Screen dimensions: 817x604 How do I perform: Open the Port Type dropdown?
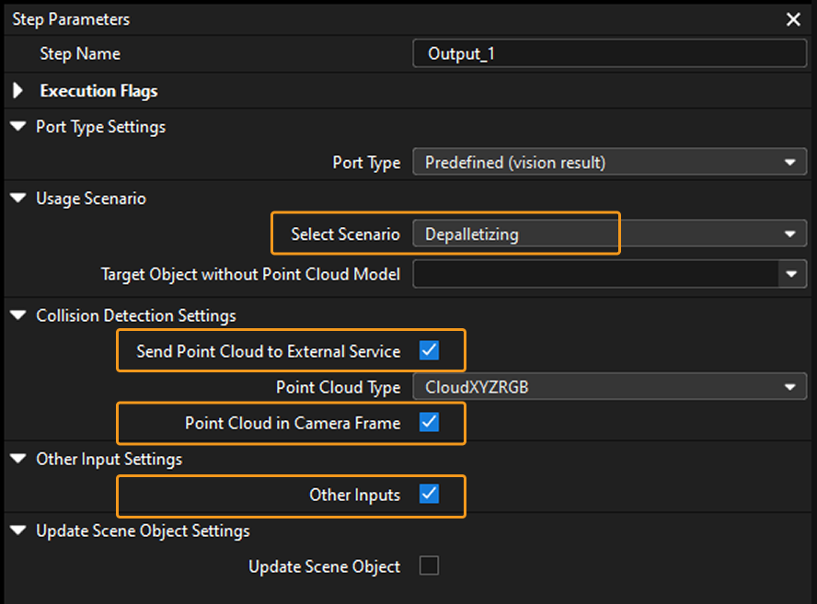pyautogui.click(x=609, y=162)
